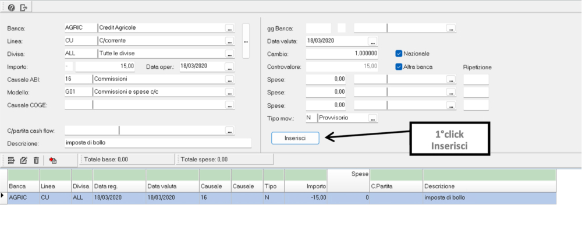Click the Data reg. column header

click(x=119, y=186)
